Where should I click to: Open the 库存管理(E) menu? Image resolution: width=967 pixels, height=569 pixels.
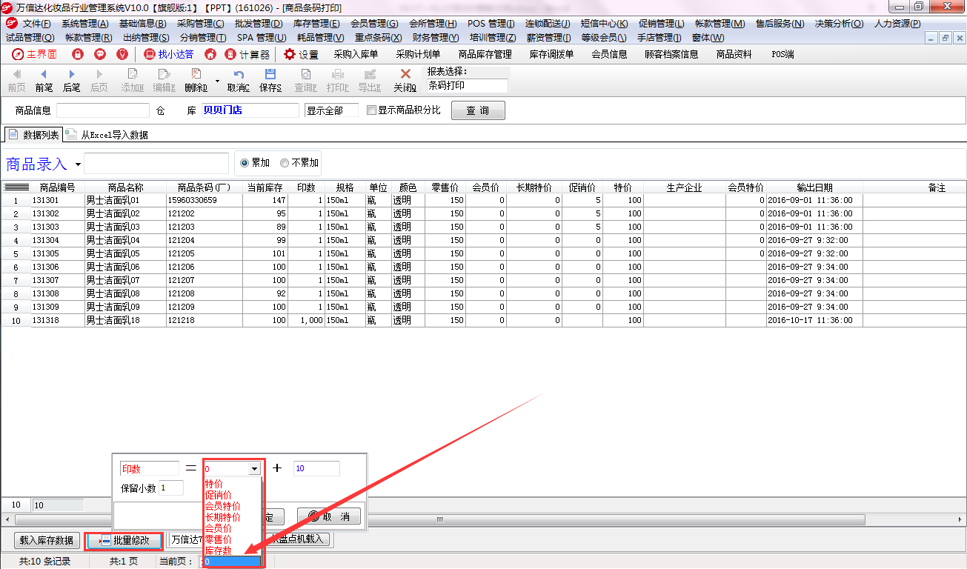tap(316, 24)
